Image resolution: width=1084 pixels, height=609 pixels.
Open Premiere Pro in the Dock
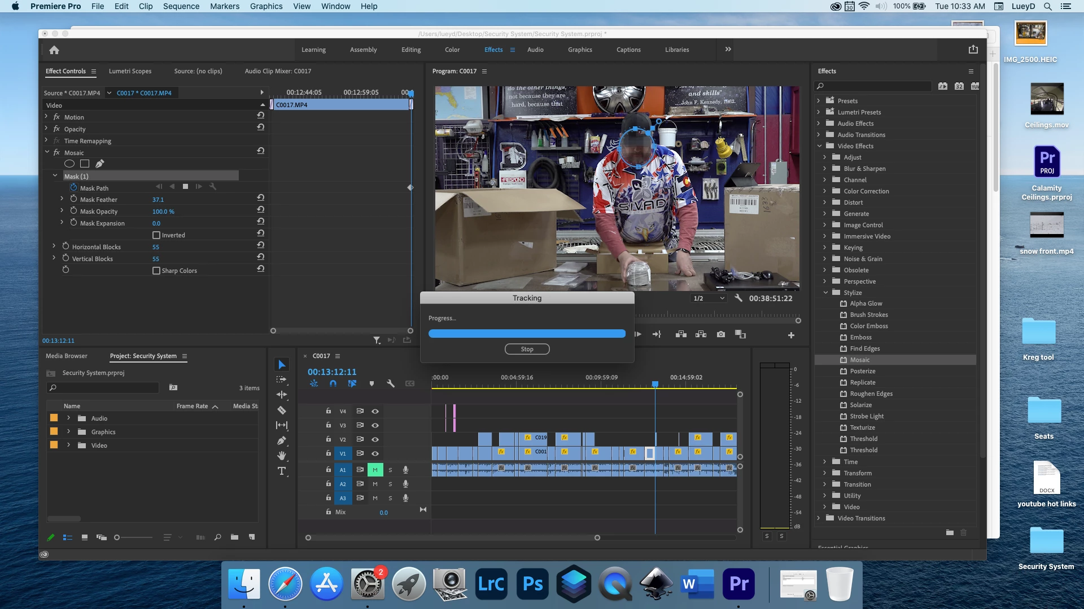click(738, 584)
